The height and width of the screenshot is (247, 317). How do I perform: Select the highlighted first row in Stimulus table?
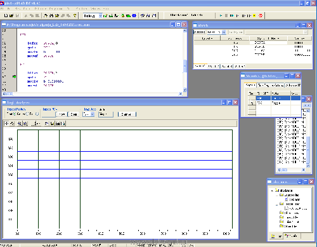pyautogui.click(x=274, y=98)
